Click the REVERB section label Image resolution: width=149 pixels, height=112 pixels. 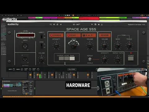tap(105, 35)
